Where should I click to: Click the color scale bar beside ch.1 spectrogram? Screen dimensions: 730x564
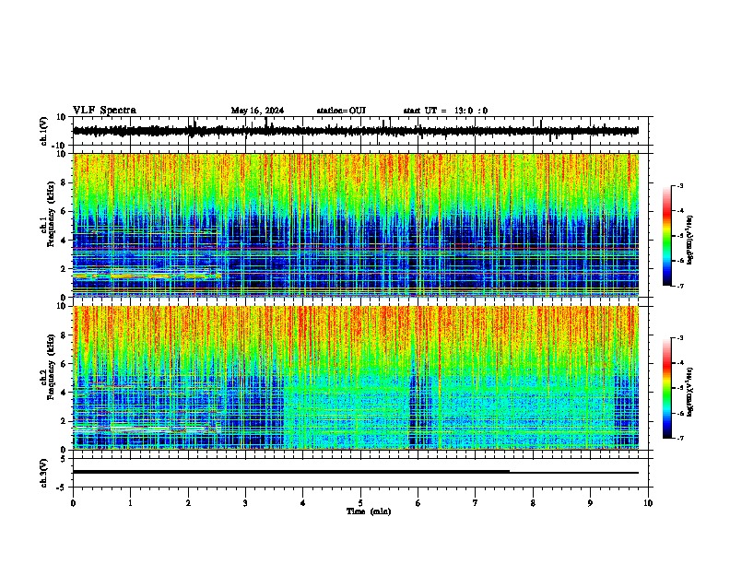(667, 236)
